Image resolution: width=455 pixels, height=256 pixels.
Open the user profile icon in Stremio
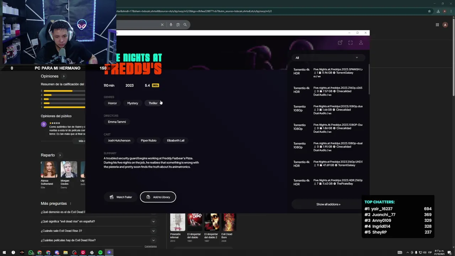(x=361, y=43)
